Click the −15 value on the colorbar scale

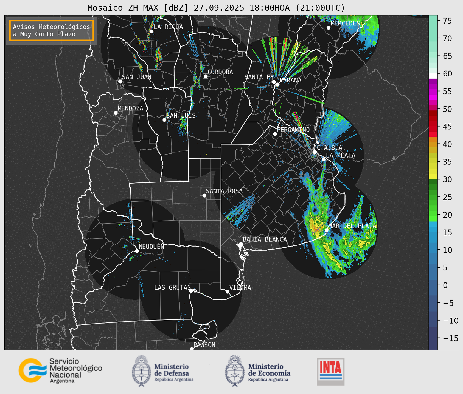tap(450, 338)
